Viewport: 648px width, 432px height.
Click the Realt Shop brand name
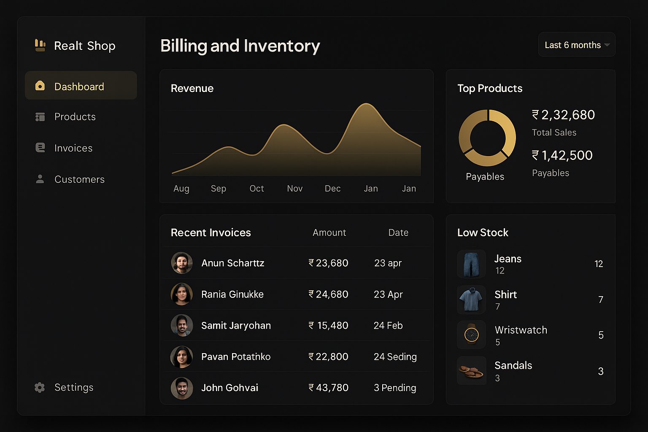[85, 46]
